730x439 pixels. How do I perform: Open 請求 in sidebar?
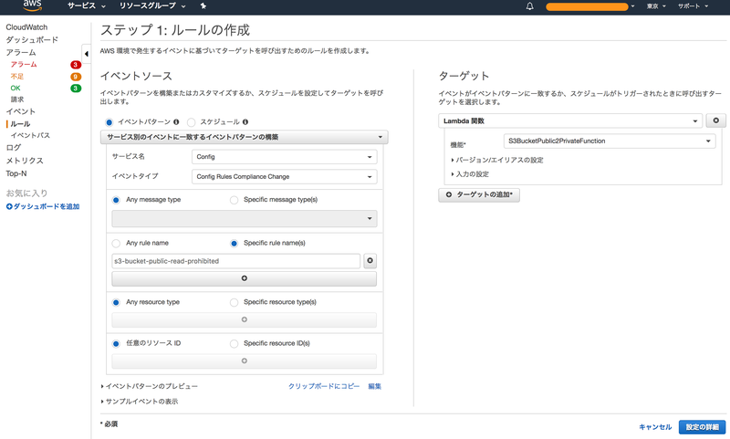pyautogui.click(x=17, y=99)
